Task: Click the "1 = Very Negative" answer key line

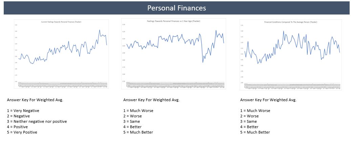Action: pyautogui.click(x=23, y=111)
